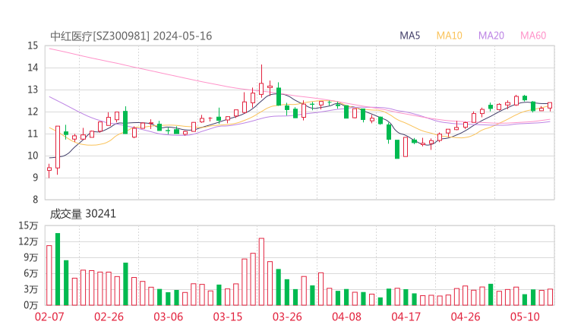Click the price axis value 10
The image size is (562, 334).
point(33,156)
